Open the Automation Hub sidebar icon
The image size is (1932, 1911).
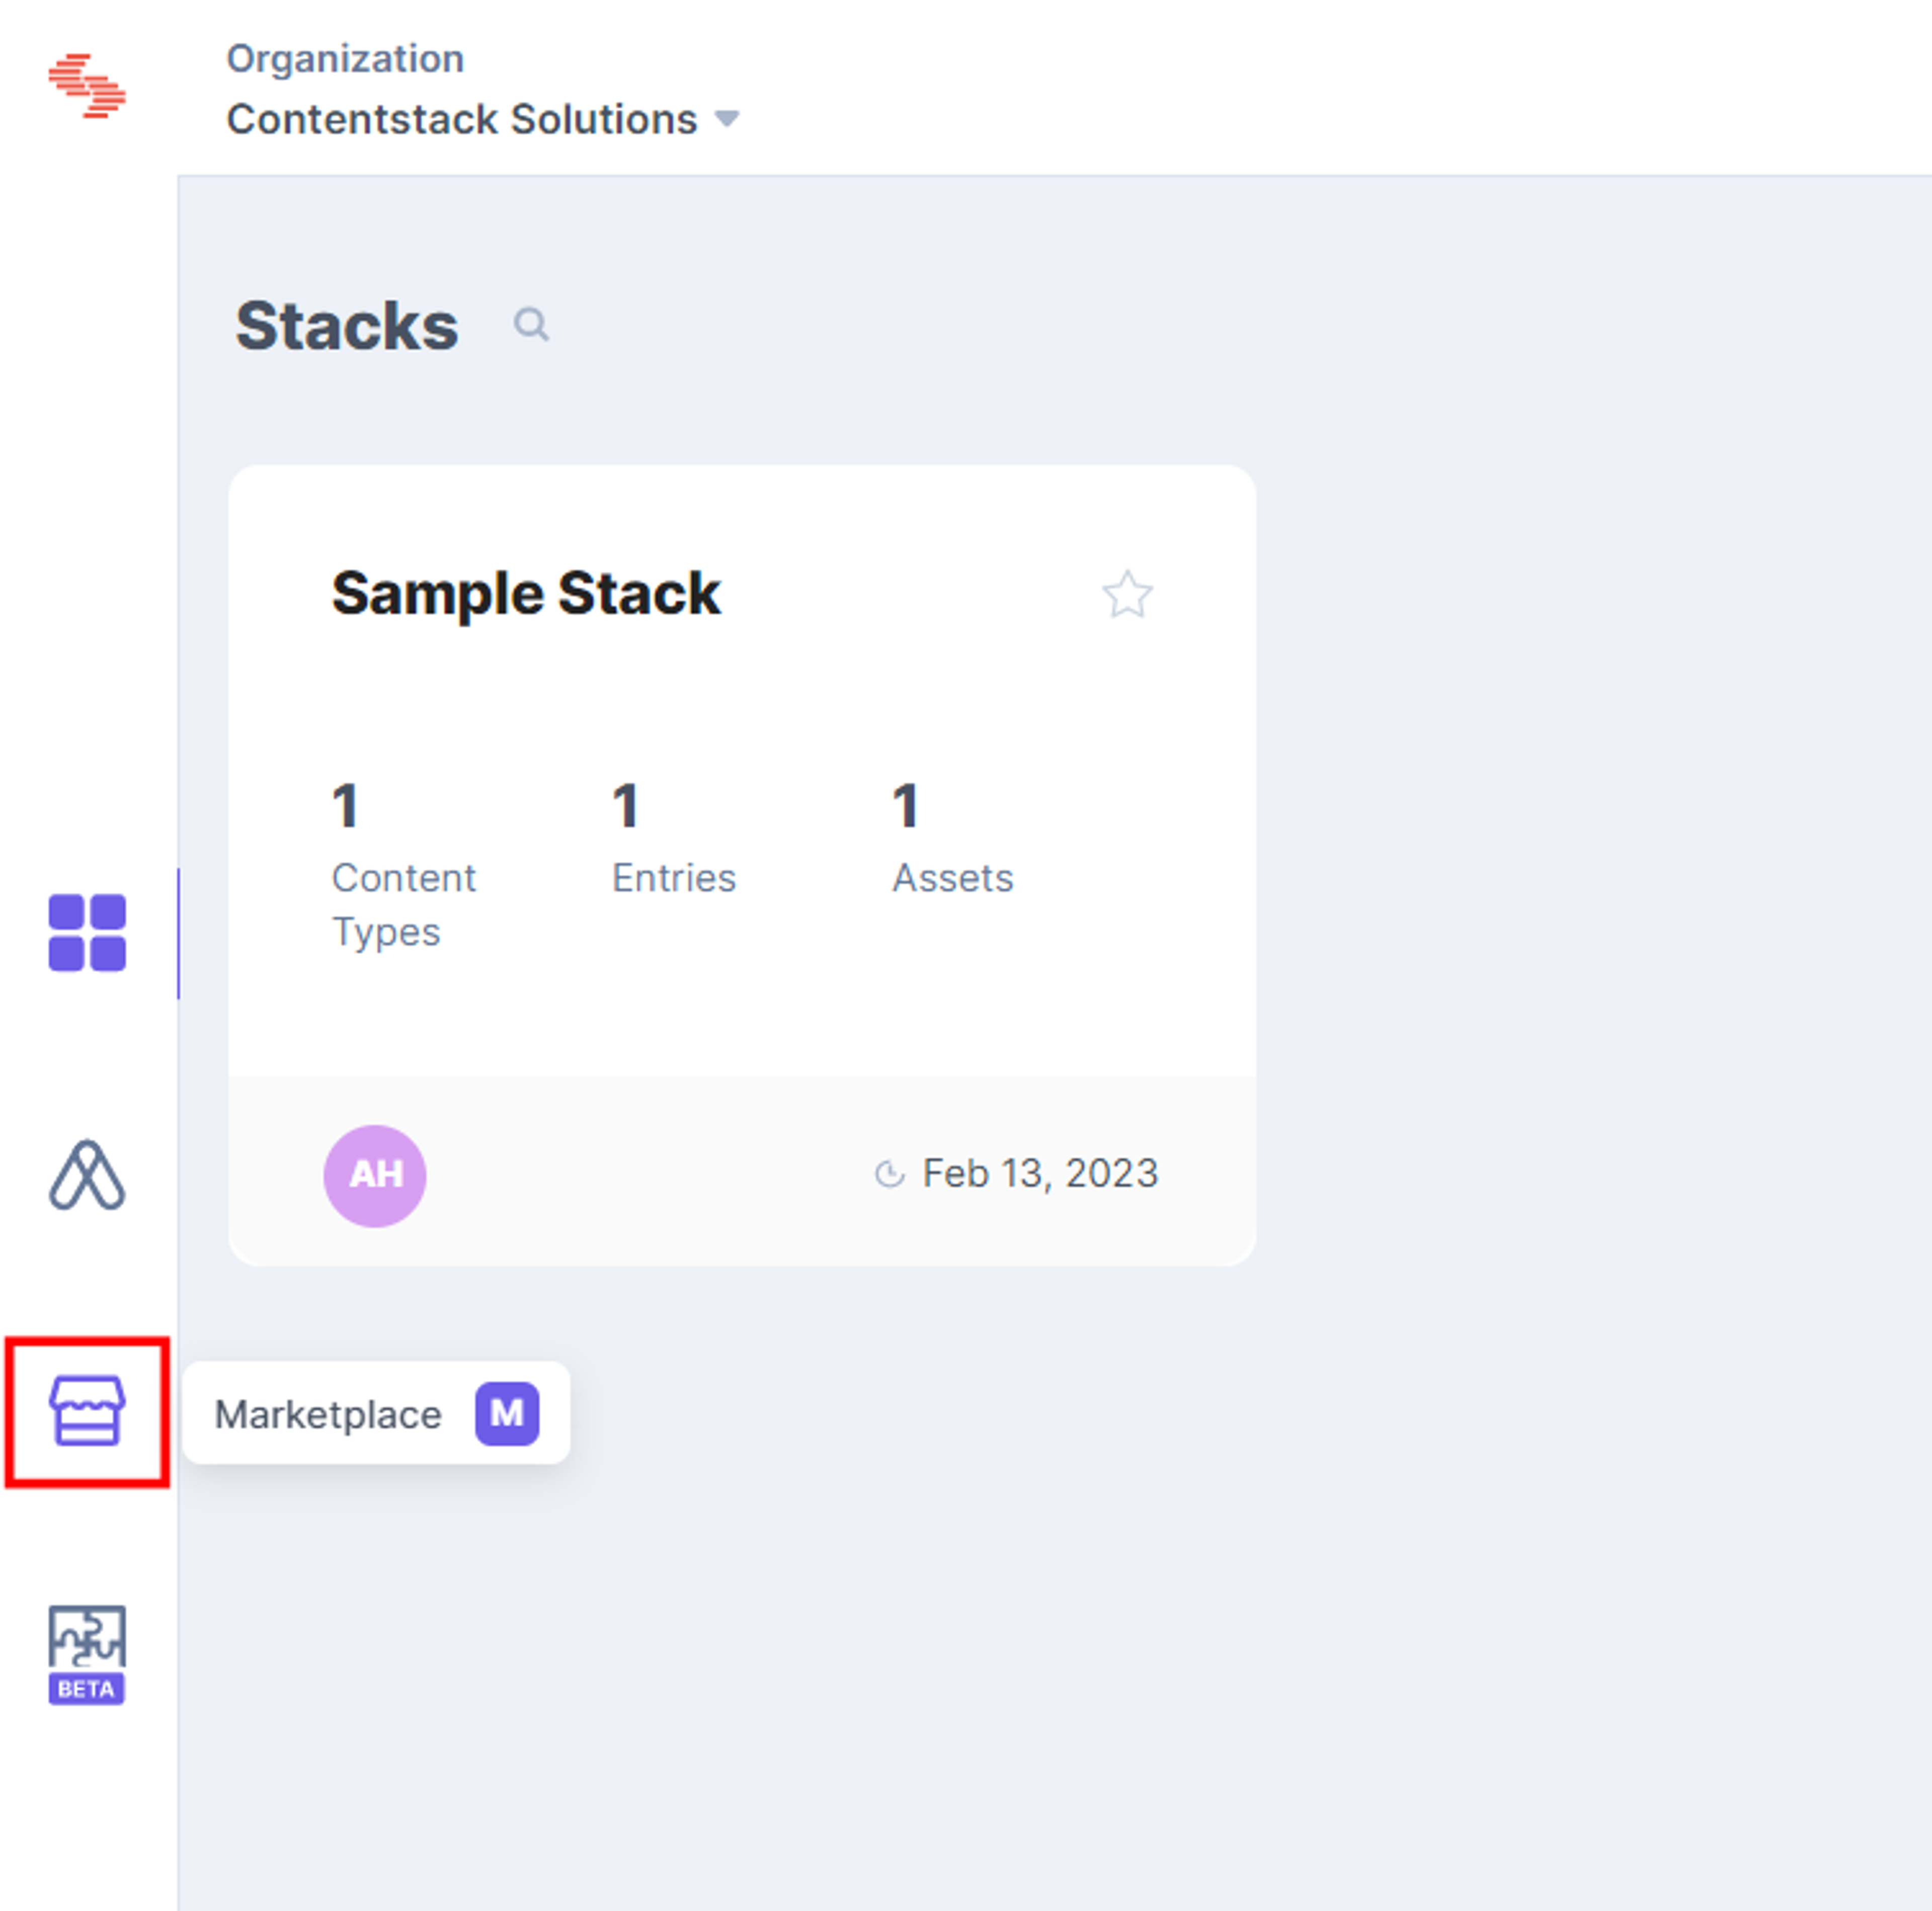[87, 1174]
